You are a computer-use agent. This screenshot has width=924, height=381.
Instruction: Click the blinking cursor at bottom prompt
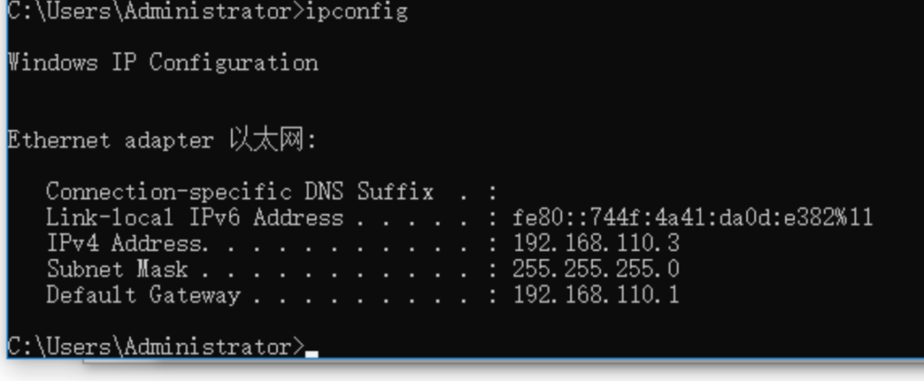coord(312,354)
